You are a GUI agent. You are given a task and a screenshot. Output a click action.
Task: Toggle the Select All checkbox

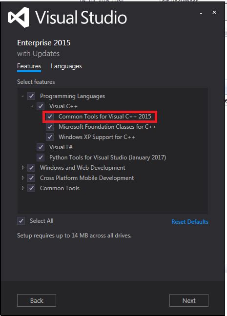[21, 221]
